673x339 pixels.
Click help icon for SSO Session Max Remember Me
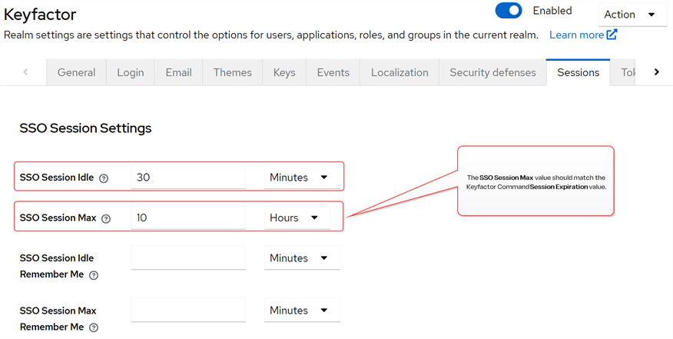pyautogui.click(x=94, y=327)
